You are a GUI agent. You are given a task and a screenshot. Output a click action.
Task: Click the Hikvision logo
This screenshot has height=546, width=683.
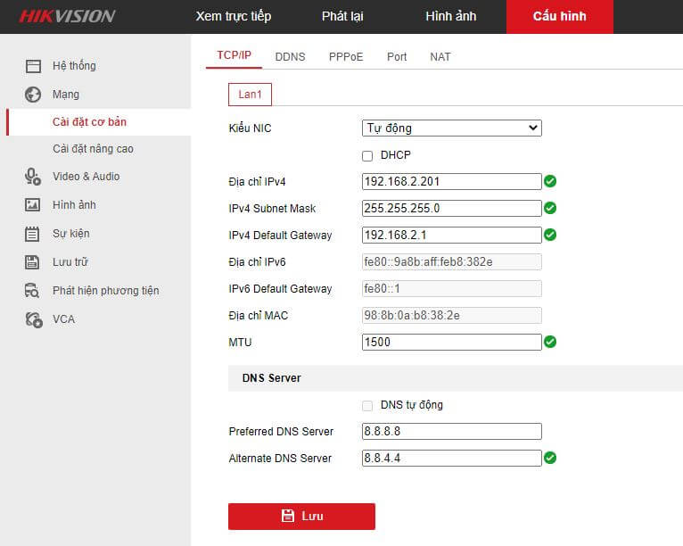[67, 17]
